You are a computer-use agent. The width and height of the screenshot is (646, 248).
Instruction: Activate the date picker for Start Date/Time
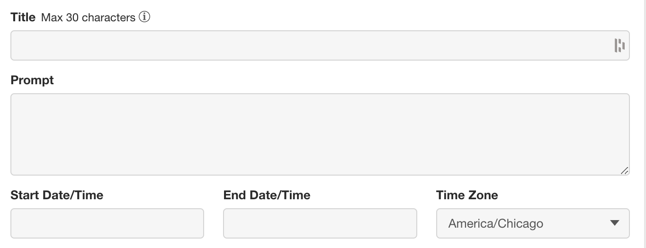point(107,223)
